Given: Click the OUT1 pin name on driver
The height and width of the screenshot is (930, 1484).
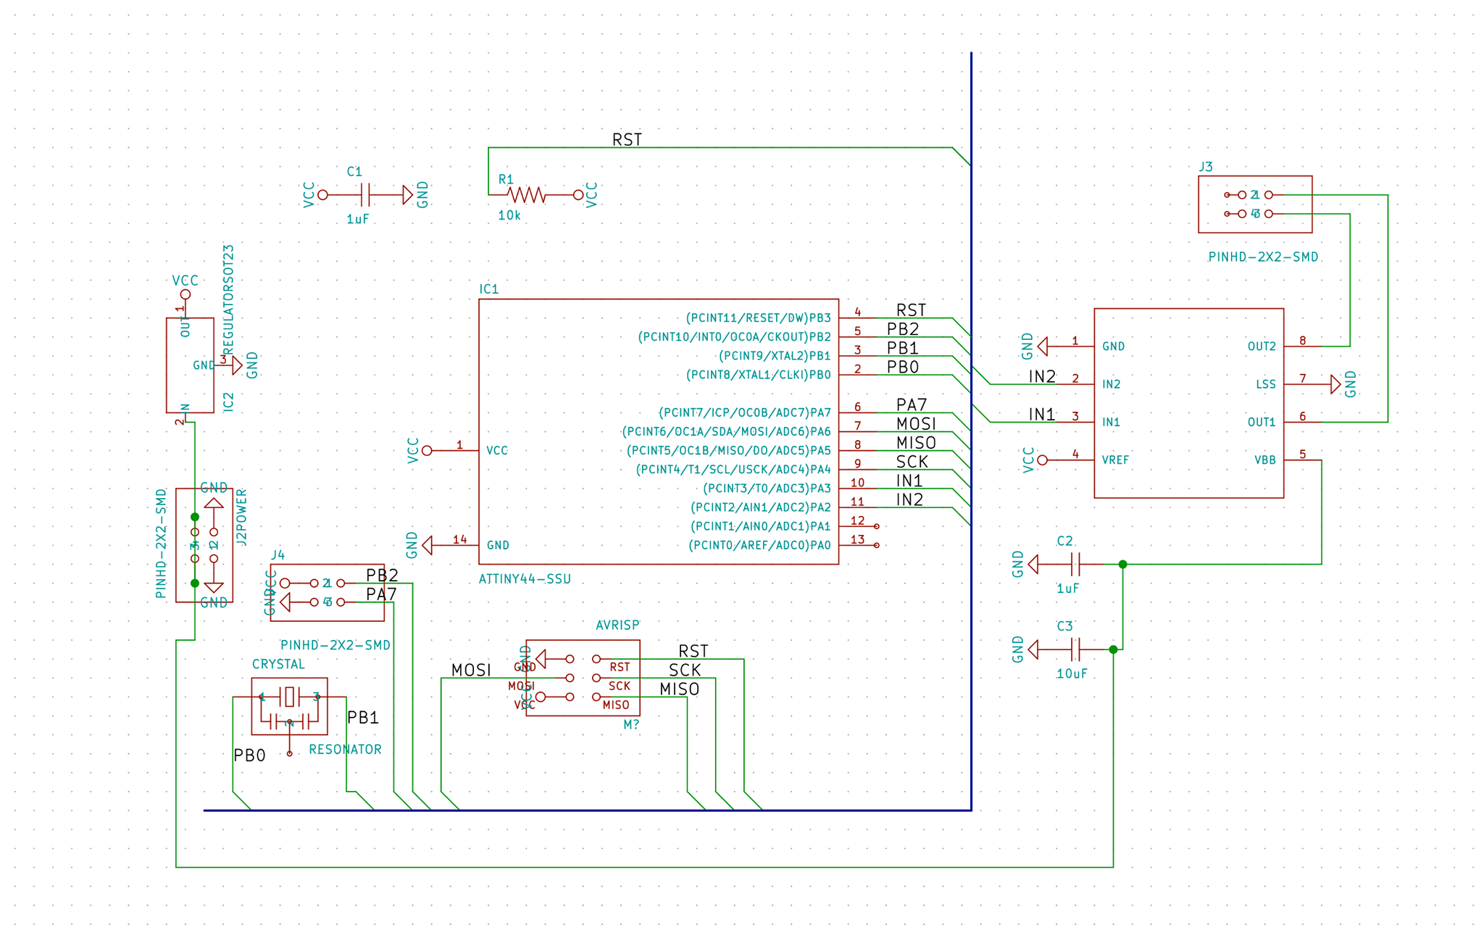Looking at the screenshot, I should [1262, 422].
